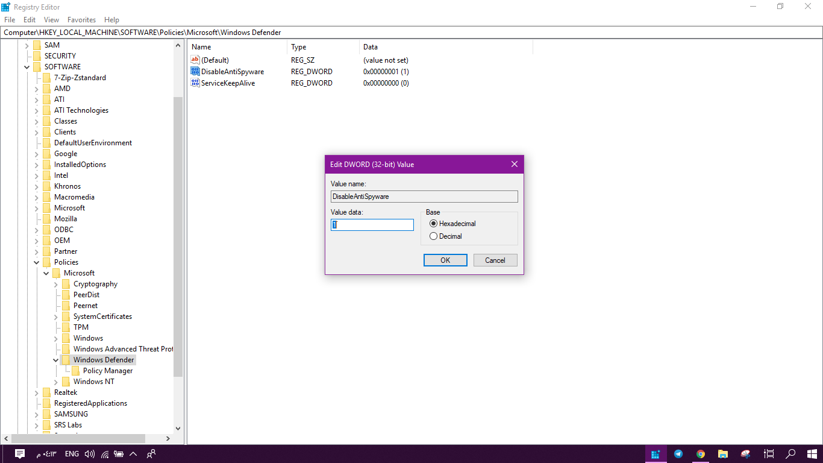Screen dimensions: 823x463
Task: Select the DefaultUserEnvironment key label
Action: tap(93, 143)
